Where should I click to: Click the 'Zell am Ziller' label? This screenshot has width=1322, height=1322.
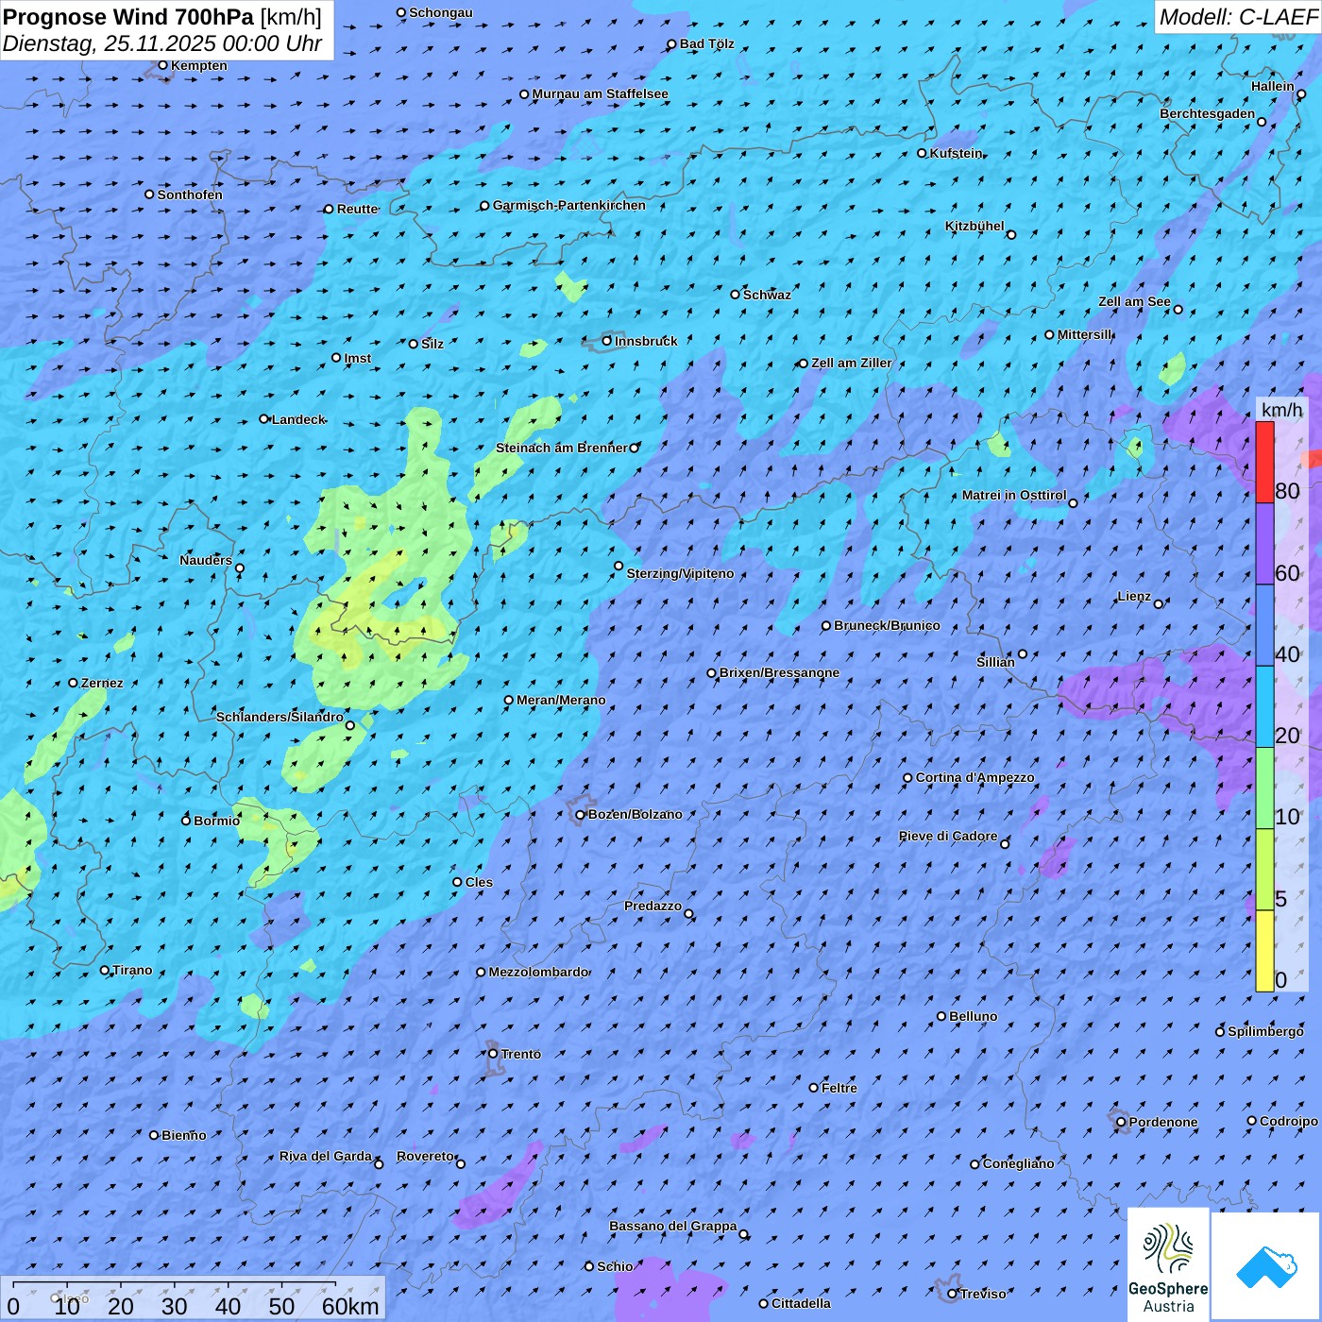pos(851,363)
